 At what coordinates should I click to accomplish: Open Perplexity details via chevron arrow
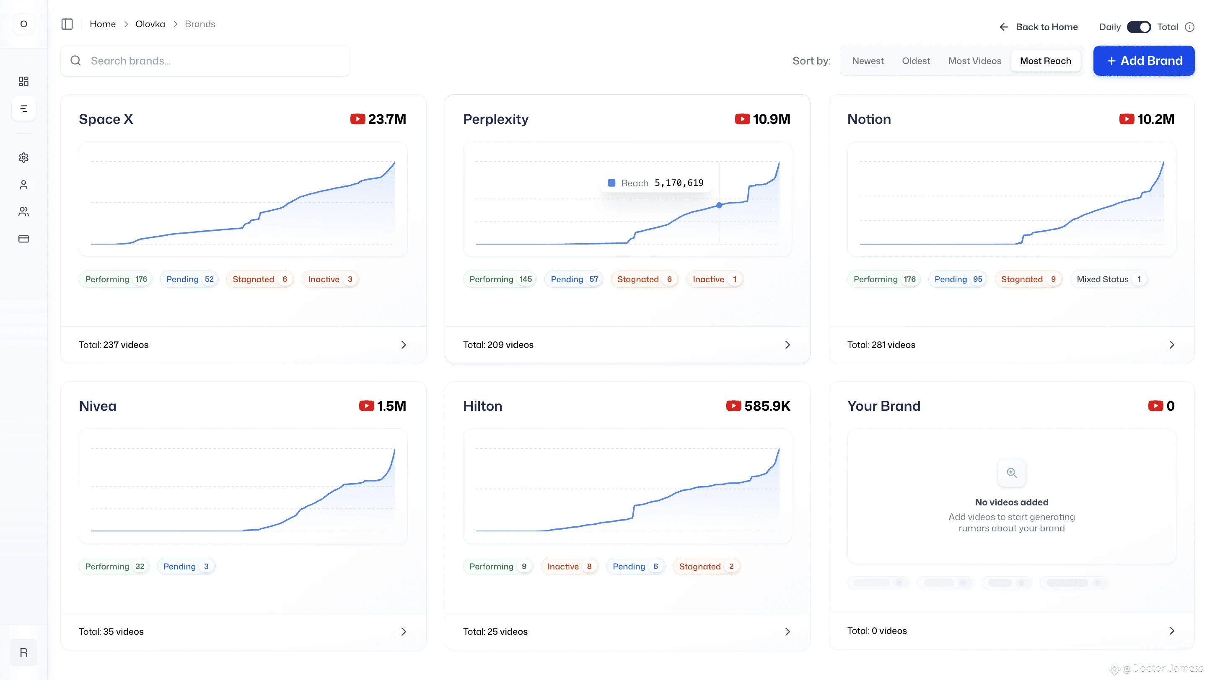click(x=787, y=345)
